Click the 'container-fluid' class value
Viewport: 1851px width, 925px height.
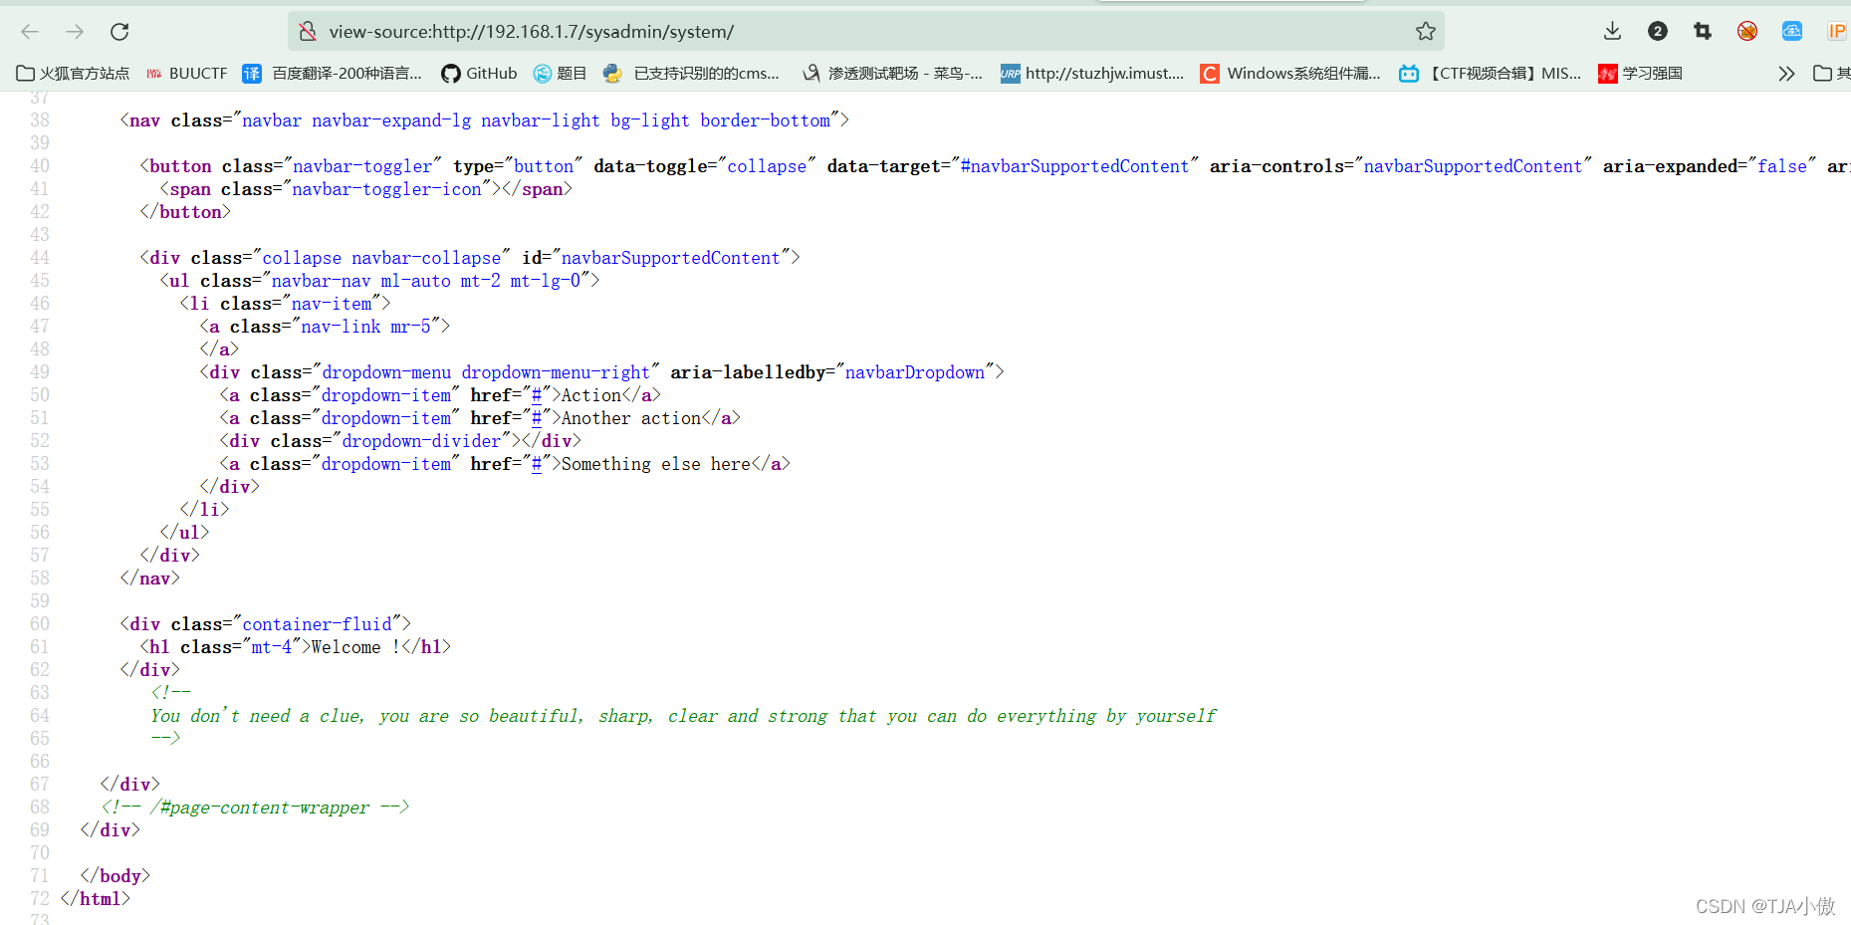click(317, 624)
